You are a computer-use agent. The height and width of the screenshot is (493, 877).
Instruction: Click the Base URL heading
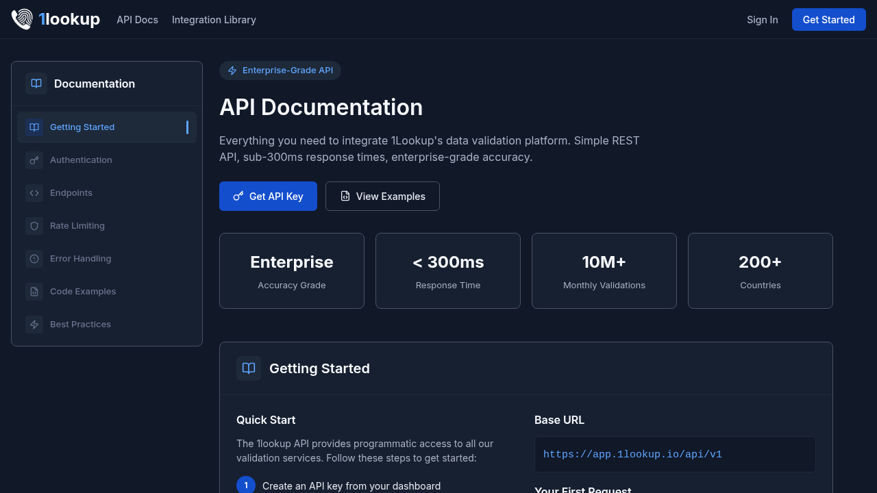[x=559, y=420]
